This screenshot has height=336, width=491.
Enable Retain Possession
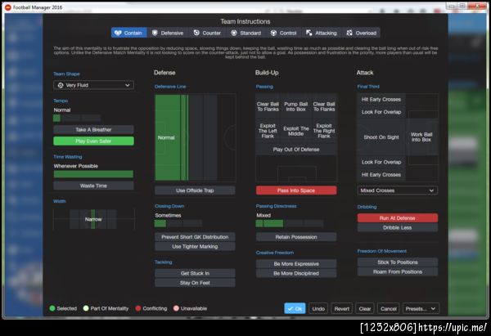coord(296,237)
